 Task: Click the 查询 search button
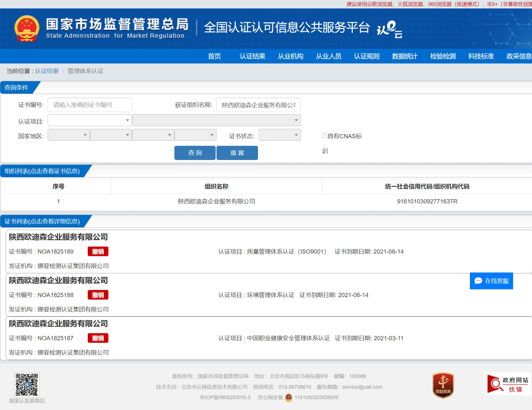point(195,153)
